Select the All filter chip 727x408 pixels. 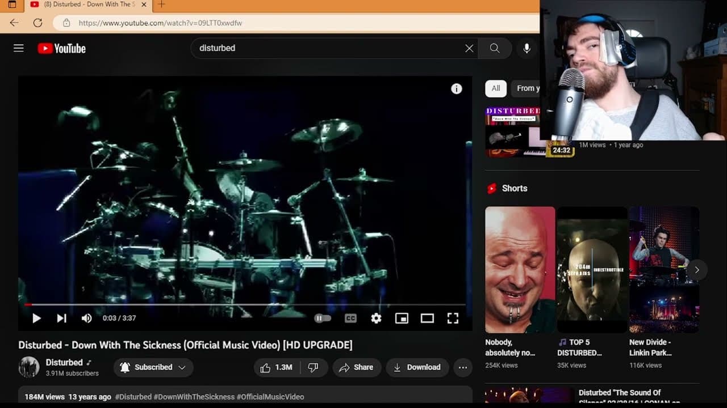496,88
